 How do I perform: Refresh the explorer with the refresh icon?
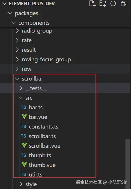tap(113, 3)
